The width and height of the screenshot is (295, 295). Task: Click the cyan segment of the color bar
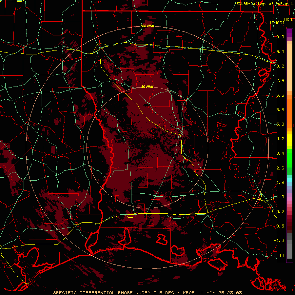pyautogui.click(x=289, y=180)
